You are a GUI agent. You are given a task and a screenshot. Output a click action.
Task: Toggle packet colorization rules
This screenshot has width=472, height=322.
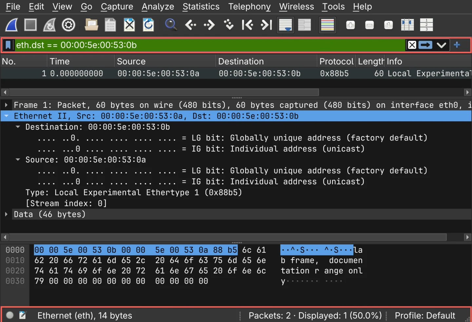327,25
